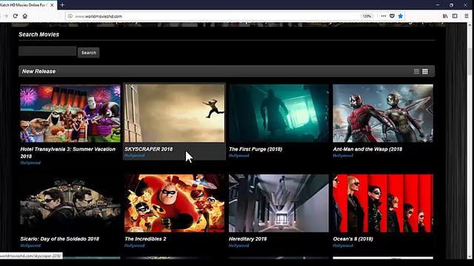Open the Skyscraper 2018 poster thumbnail

(x=175, y=113)
